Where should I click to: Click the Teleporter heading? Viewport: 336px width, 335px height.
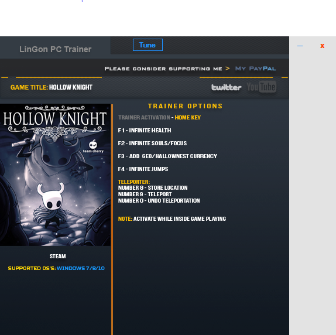coord(134,182)
